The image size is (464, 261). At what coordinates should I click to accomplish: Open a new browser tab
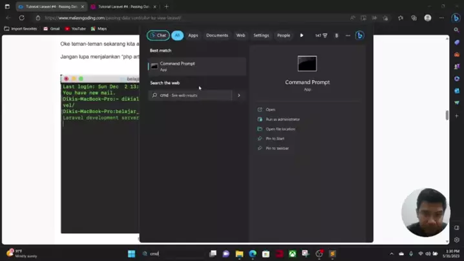[166, 6]
